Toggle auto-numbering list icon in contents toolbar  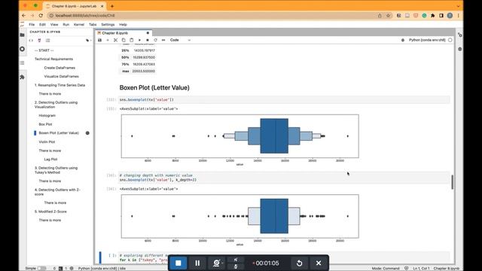tap(47, 40)
